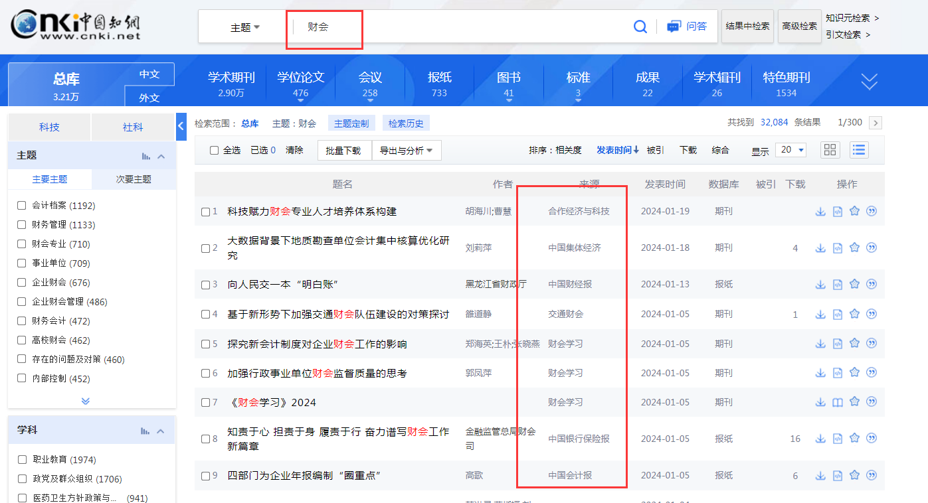
Task: Open HTML reading for row 3 article
Action: (x=838, y=284)
